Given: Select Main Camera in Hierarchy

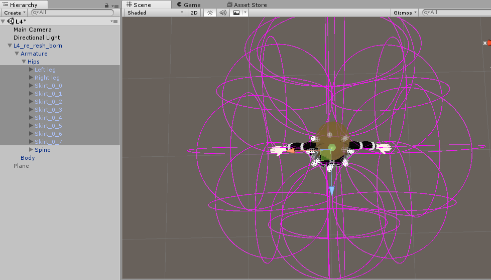Looking at the screenshot, I should click(x=33, y=30).
